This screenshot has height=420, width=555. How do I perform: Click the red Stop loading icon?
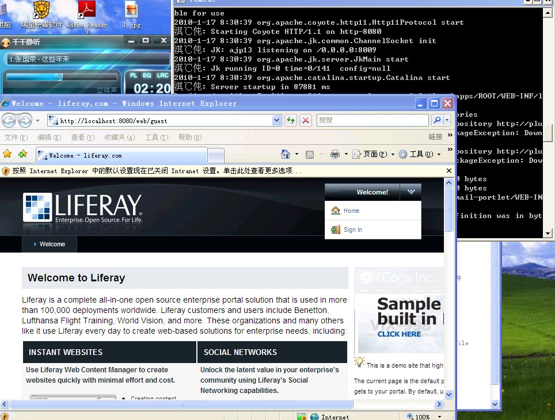tap(306, 120)
